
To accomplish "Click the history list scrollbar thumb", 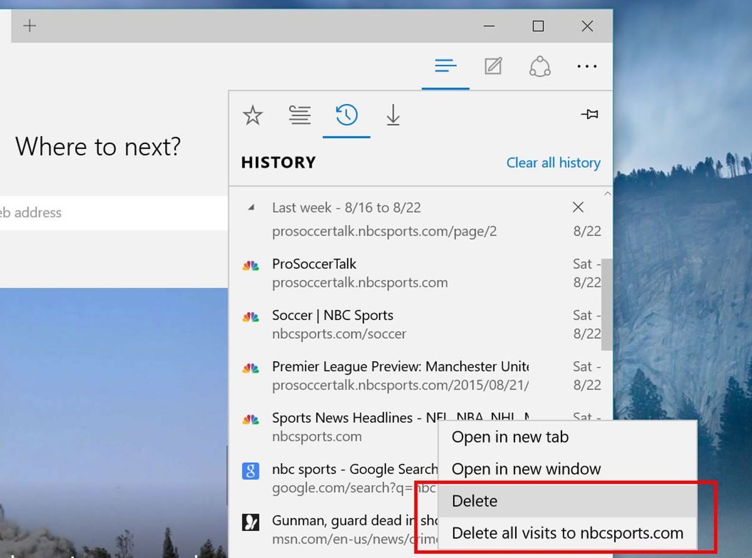I will 607,304.
